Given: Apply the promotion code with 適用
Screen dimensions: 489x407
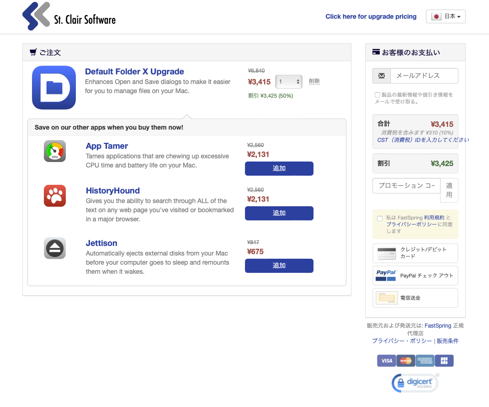Looking at the screenshot, I should pyautogui.click(x=449, y=190).
